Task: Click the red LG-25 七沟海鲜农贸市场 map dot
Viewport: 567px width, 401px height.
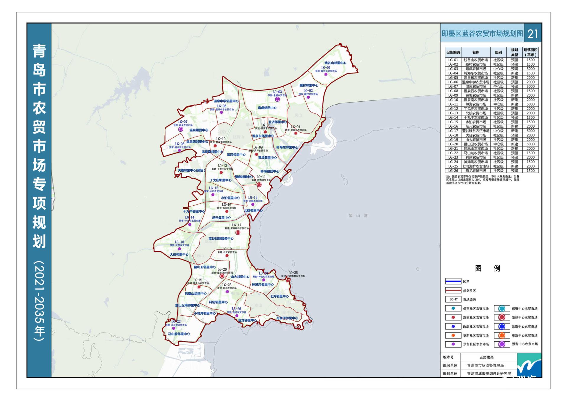Action: 287,281
